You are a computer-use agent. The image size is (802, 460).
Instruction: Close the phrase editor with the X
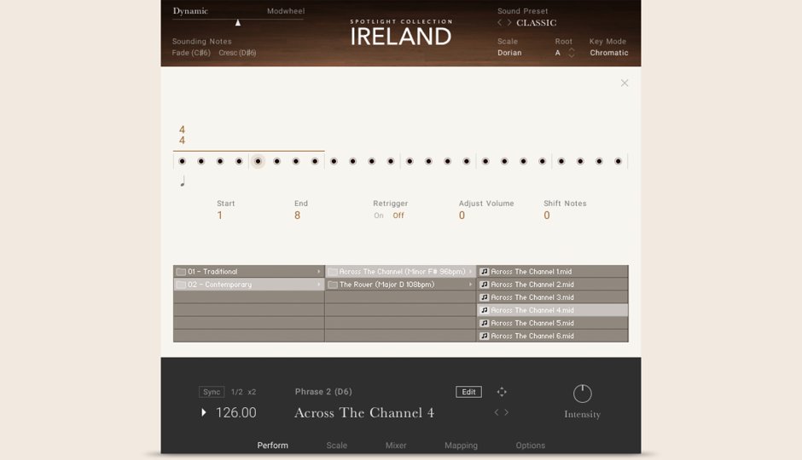click(x=625, y=83)
